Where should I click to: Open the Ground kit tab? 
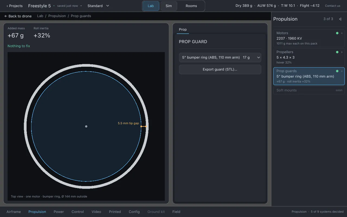click(156, 212)
